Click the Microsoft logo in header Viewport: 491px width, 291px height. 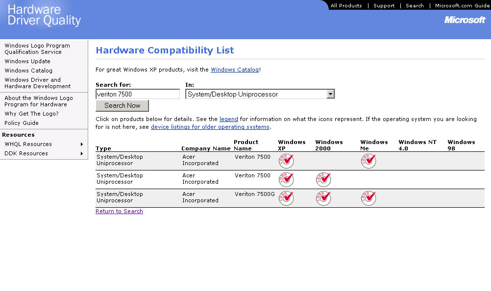pyautogui.click(x=465, y=20)
